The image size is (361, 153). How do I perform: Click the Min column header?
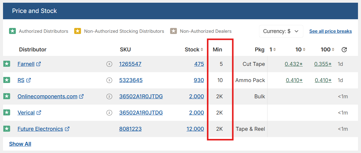(217, 50)
